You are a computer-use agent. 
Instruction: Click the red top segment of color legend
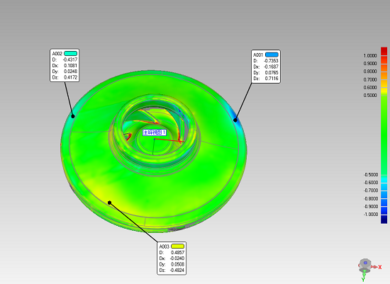tap(384, 51)
